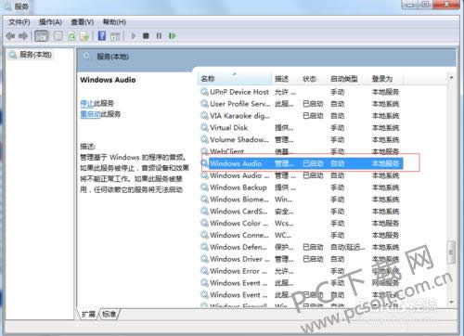This screenshot has width=464, height=336.
Task: Open the 帮助(H) menu
Action: tap(114, 22)
